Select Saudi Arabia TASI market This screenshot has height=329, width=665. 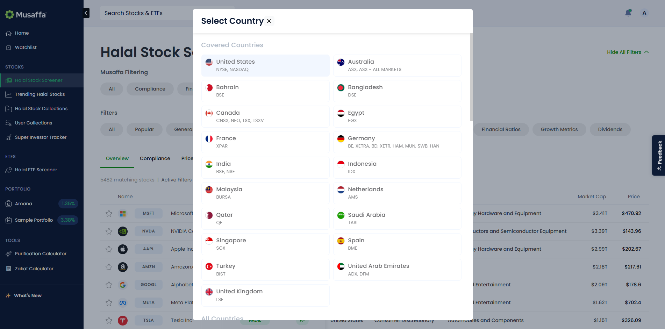(x=397, y=219)
